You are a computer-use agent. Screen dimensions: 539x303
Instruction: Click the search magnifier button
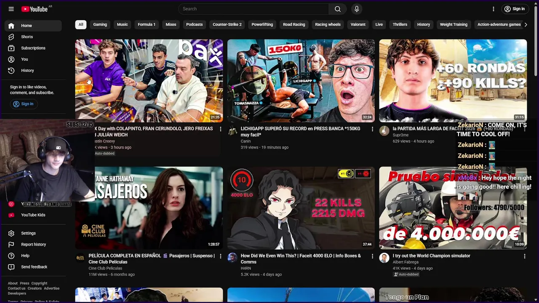[338, 9]
